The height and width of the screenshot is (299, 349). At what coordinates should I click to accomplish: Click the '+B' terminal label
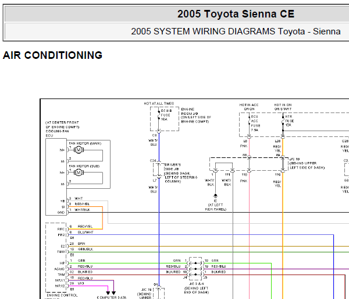click(62, 201)
